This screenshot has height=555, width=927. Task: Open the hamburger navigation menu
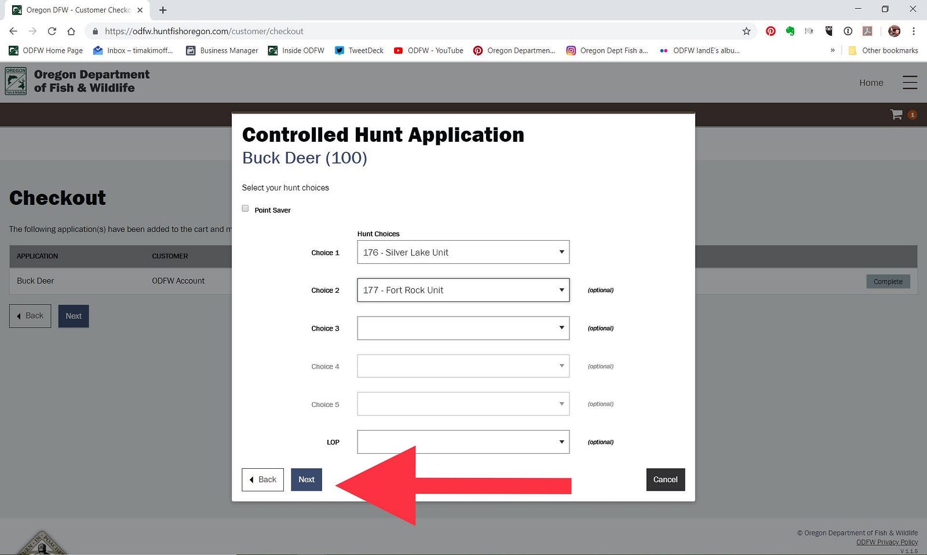point(910,82)
